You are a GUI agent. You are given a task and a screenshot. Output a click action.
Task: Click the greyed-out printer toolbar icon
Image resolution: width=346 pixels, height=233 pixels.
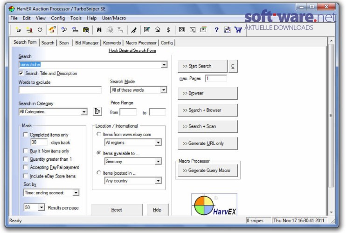point(110,30)
